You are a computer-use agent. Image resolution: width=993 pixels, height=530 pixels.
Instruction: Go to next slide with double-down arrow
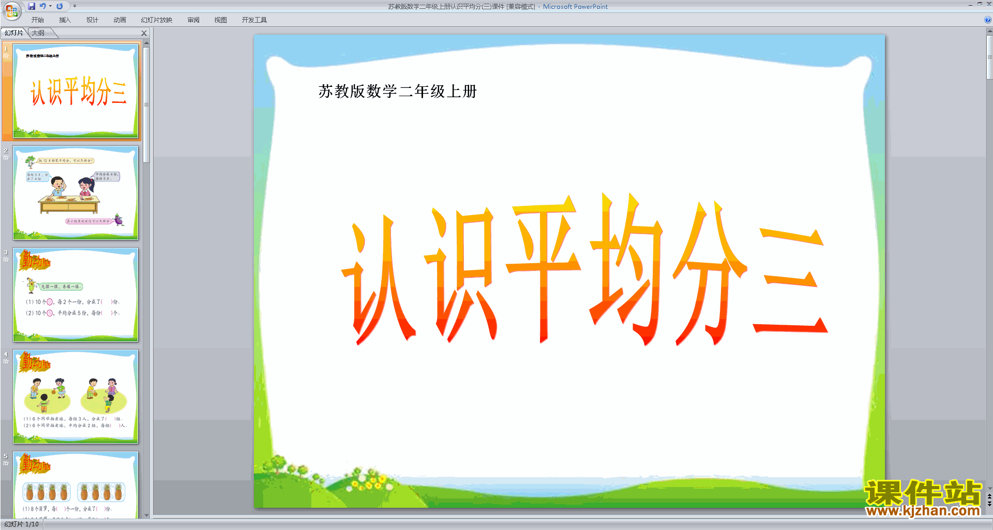pos(989,504)
